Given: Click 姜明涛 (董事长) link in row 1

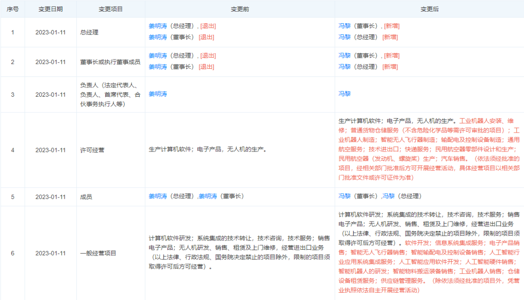Looking at the screenshot, I should pos(158,37).
